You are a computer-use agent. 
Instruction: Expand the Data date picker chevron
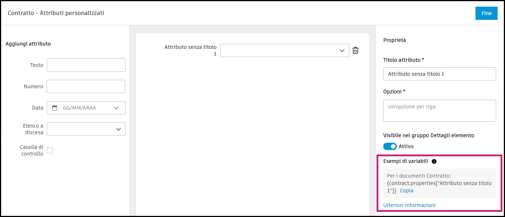click(x=117, y=108)
